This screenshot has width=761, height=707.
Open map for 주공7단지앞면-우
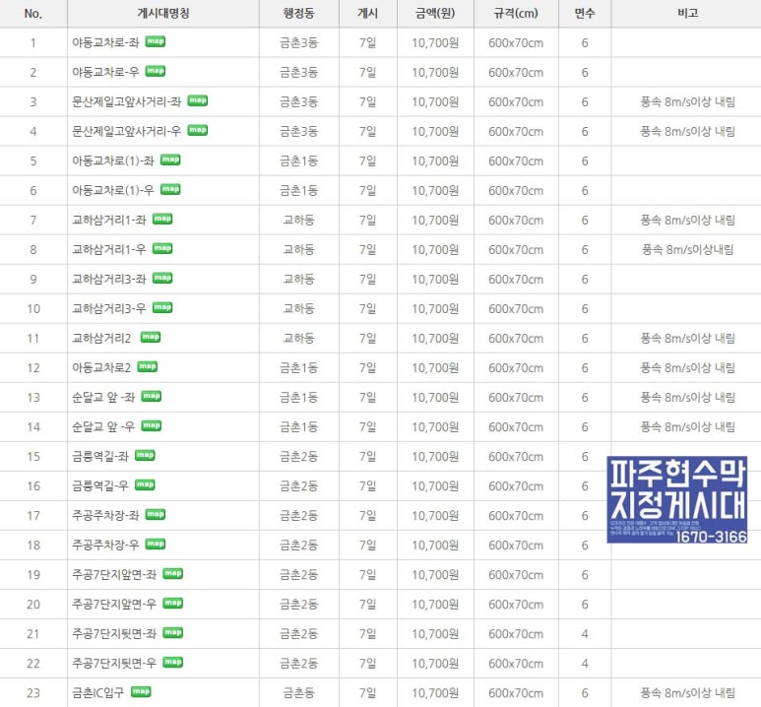click(173, 603)
